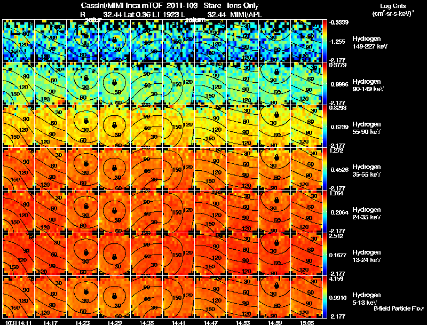427x325 pixels.
Task: Click the MIMI/APL text in header
Action: tap(246, 14)
